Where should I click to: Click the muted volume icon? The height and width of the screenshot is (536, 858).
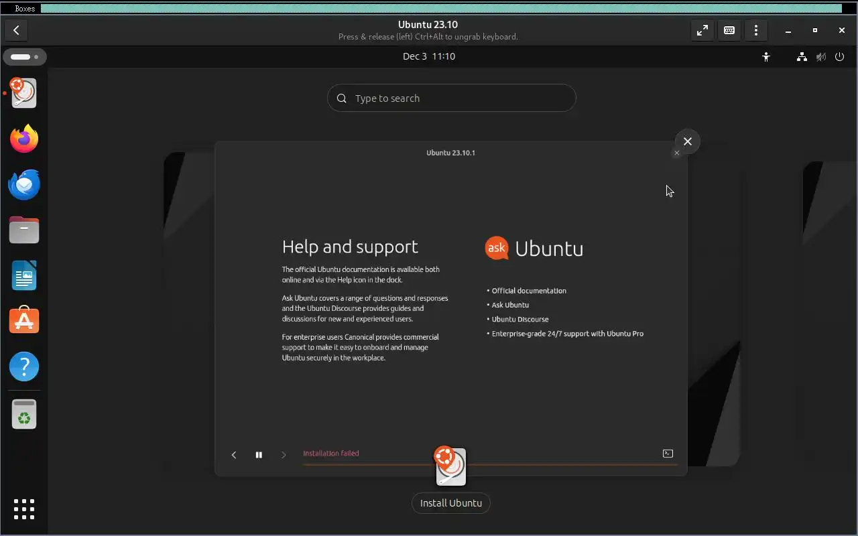click(x=820, y=57)
